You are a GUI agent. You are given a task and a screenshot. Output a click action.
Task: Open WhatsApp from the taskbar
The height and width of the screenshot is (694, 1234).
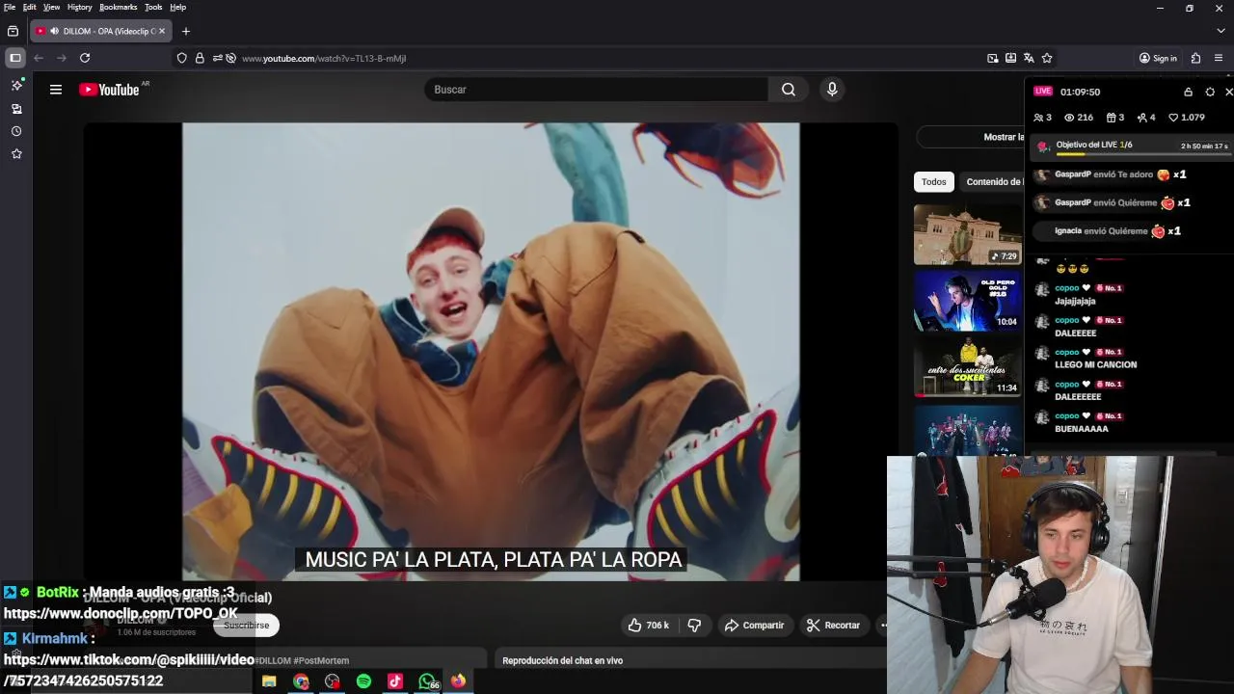(426, 681)
